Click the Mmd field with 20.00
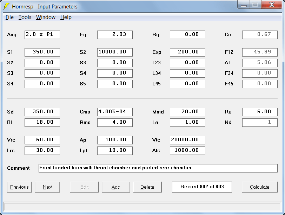 (187, 112)
